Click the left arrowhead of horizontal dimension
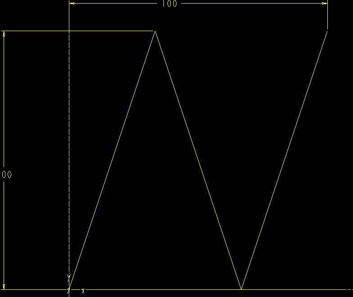353x297 pixels. point(72,4)
